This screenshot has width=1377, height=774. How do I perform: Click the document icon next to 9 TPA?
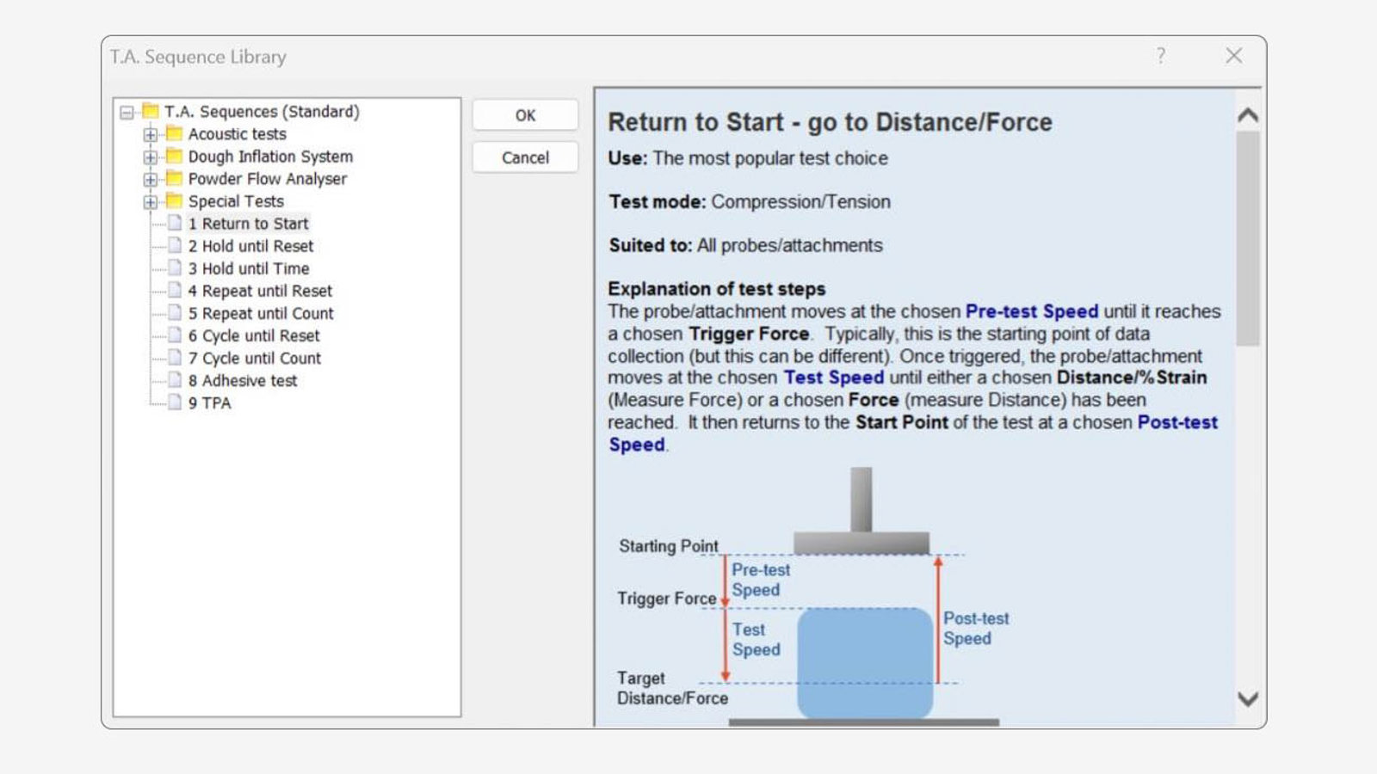coord(176,402)
